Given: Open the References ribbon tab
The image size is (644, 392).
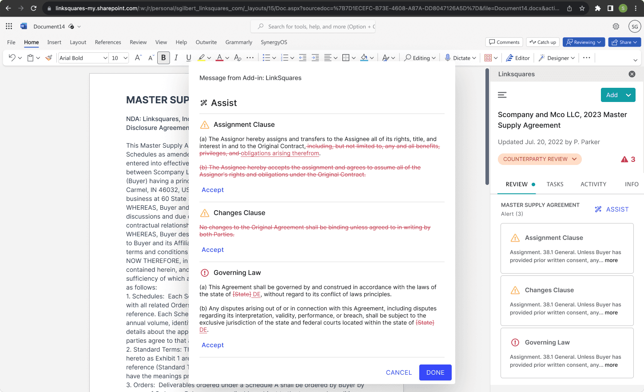Looking at the screenshot, I should [108, 42].
